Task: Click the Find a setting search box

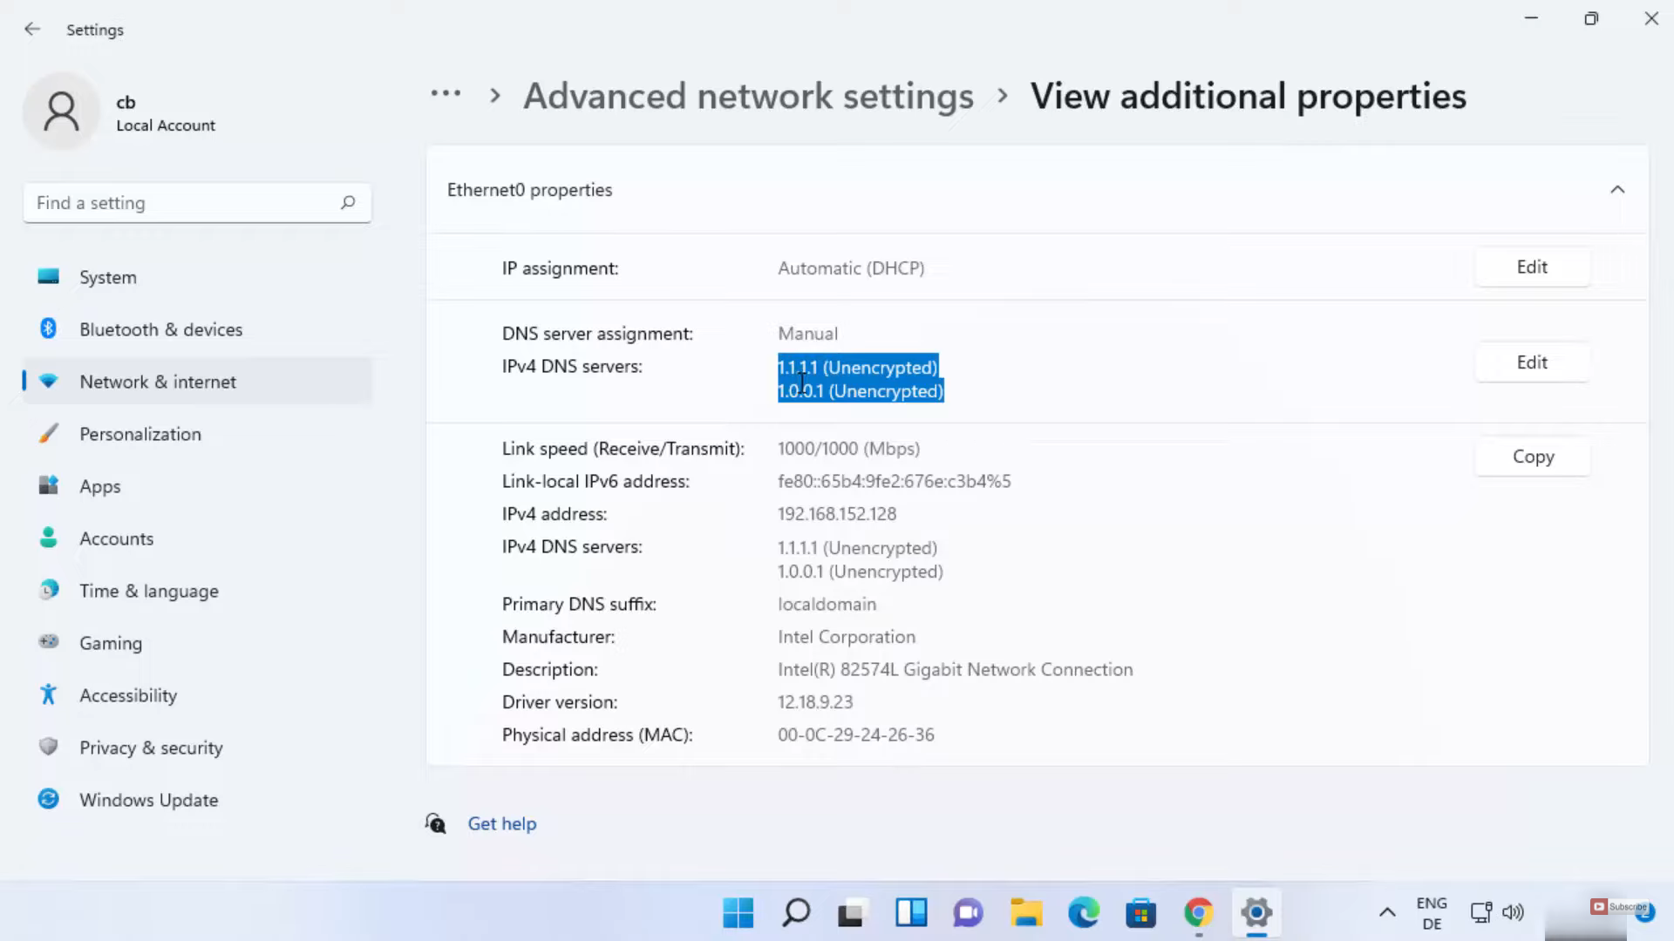Action: coord(183,203)
